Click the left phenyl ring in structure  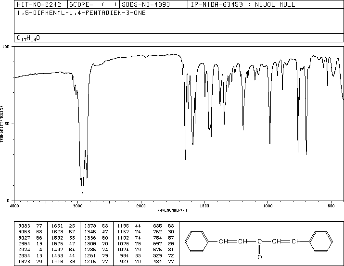(x=197, y=241)
